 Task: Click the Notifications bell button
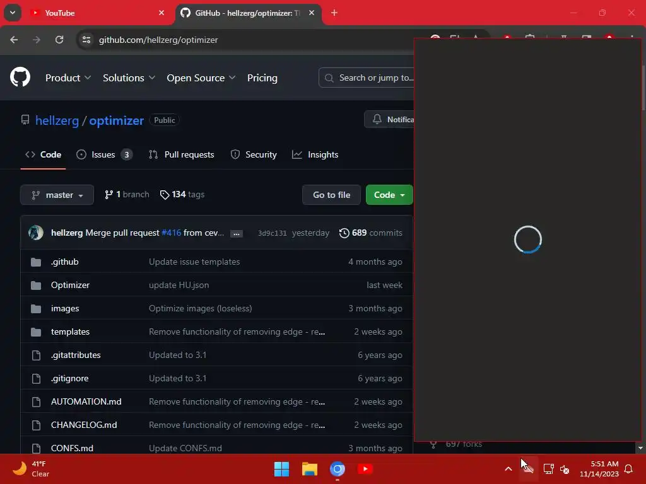click(x=389, y=119)
